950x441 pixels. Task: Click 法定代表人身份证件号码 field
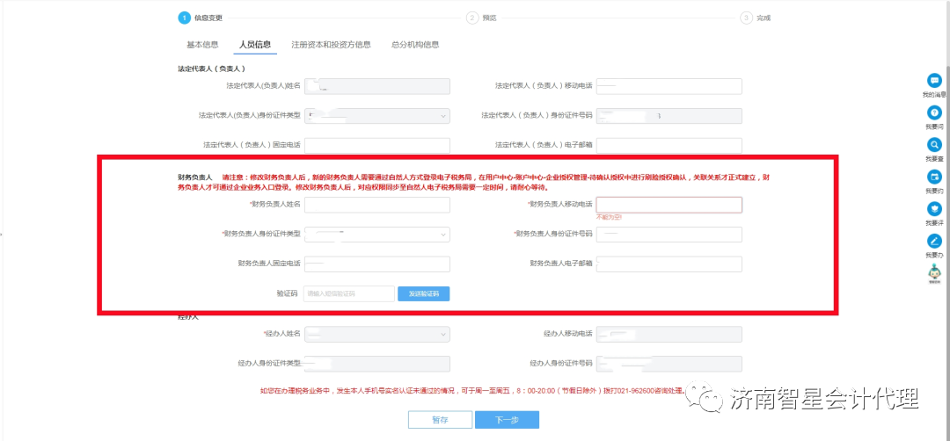coord(669,116)
